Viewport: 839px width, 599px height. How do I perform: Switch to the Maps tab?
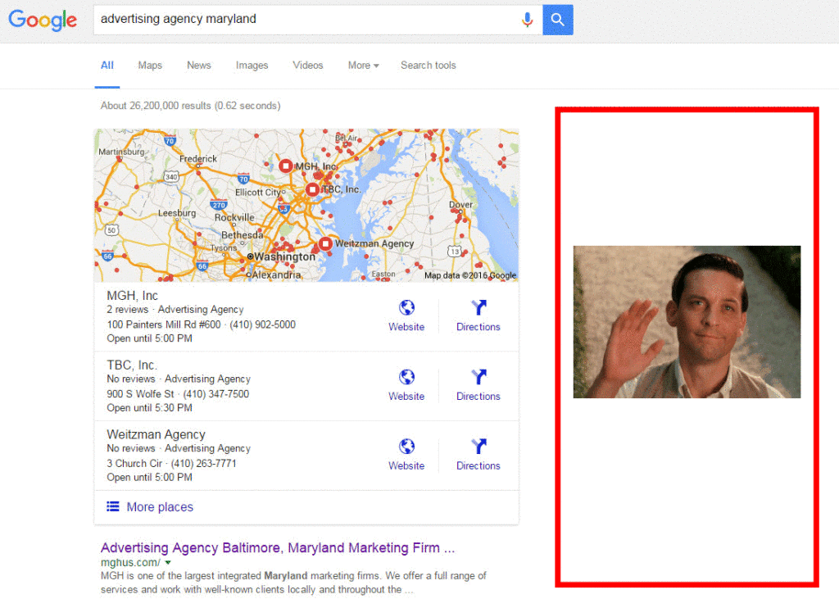[x=150, y=66]
